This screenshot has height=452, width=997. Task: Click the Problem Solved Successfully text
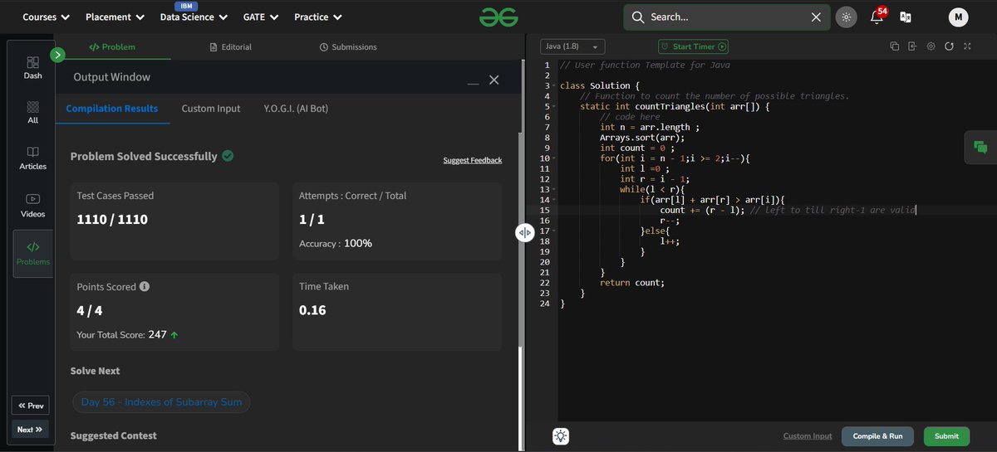(x=144, y=156)
